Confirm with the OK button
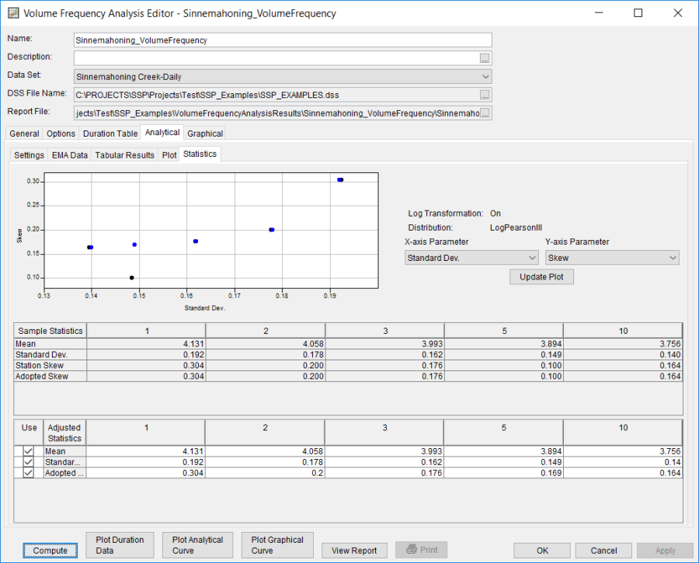Screen dimensions: 699x563 (x=542, y=551)
